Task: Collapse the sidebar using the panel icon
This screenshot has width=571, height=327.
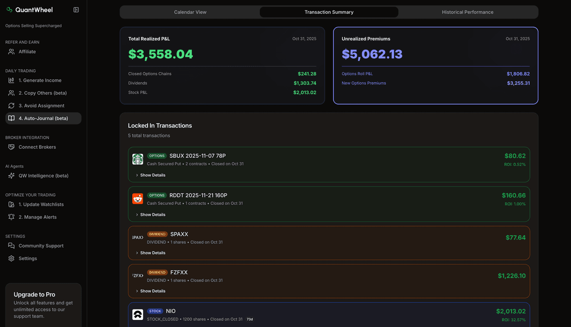Action: 76,9
